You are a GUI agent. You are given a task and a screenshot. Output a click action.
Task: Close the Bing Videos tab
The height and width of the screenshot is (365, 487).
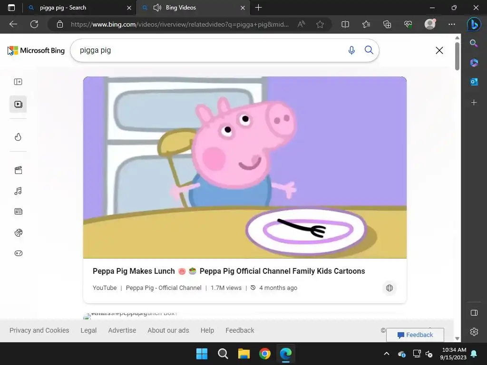(243, 8)
